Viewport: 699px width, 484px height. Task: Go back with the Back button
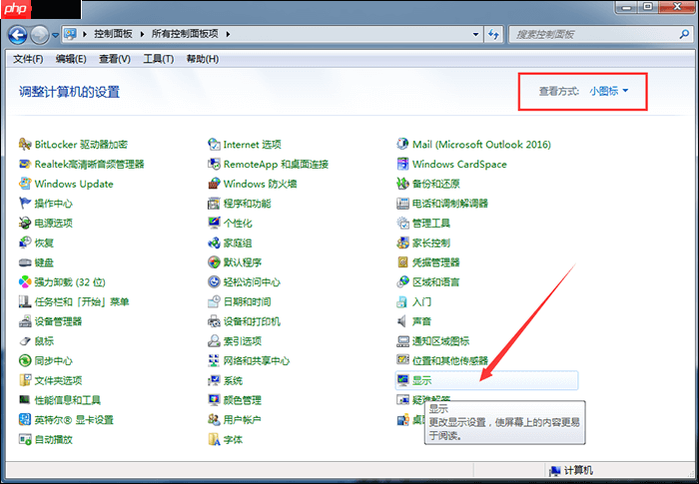click(18, 35)
